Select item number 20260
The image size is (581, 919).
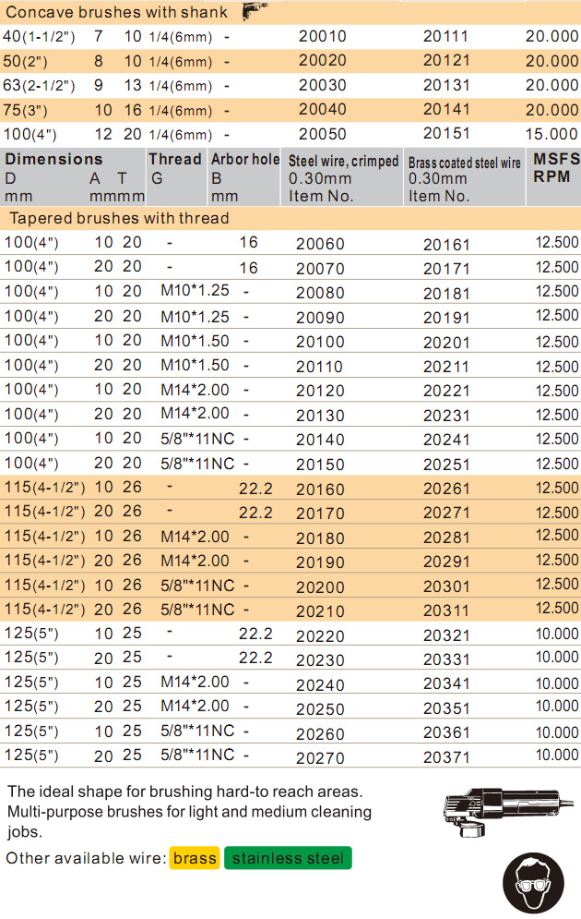pos(320,733)
